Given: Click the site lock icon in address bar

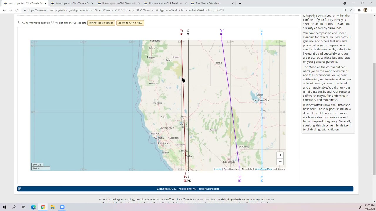Looking at the screenshot, I should click(x=25, y=10).
